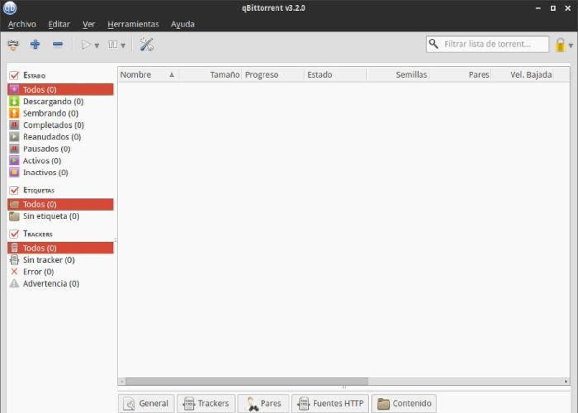Click the splitter handle above the tabs
Viewport: 578px width, 413px height.
(343, 387)
